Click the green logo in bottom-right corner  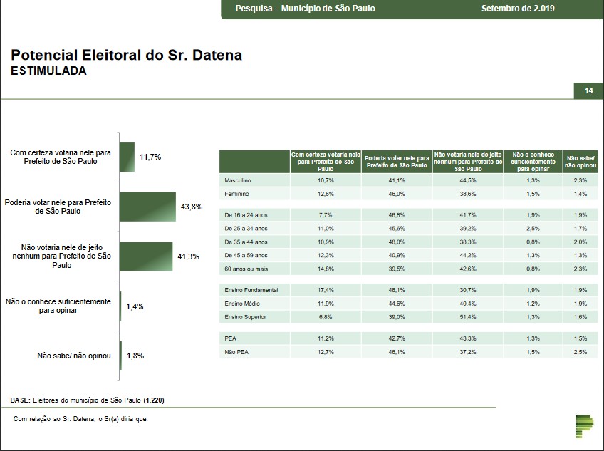(x=585, y=426)
